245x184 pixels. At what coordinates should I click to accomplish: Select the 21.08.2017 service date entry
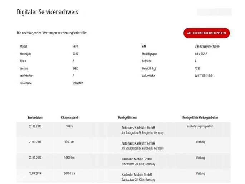tap(35, 142)
